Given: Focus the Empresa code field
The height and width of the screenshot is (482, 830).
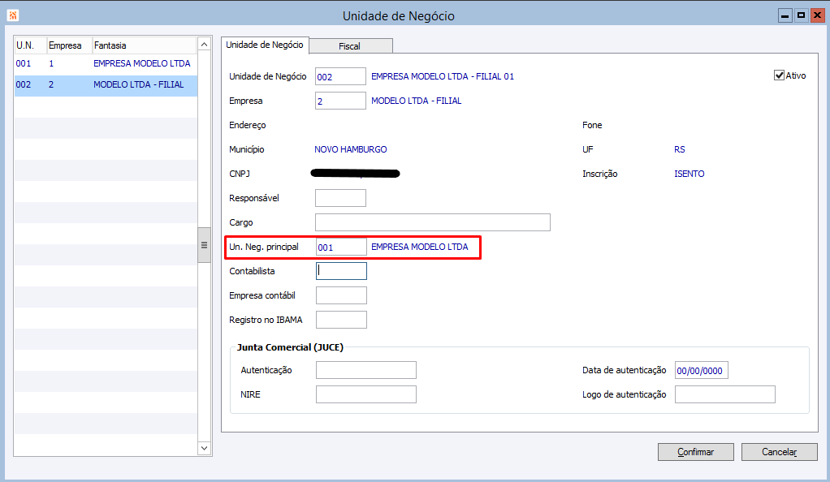Looking at the screenshot, I should [340, 101].
